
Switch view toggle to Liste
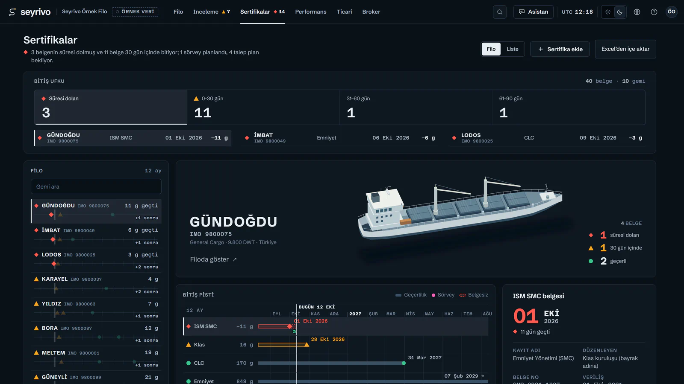(513, 49)
